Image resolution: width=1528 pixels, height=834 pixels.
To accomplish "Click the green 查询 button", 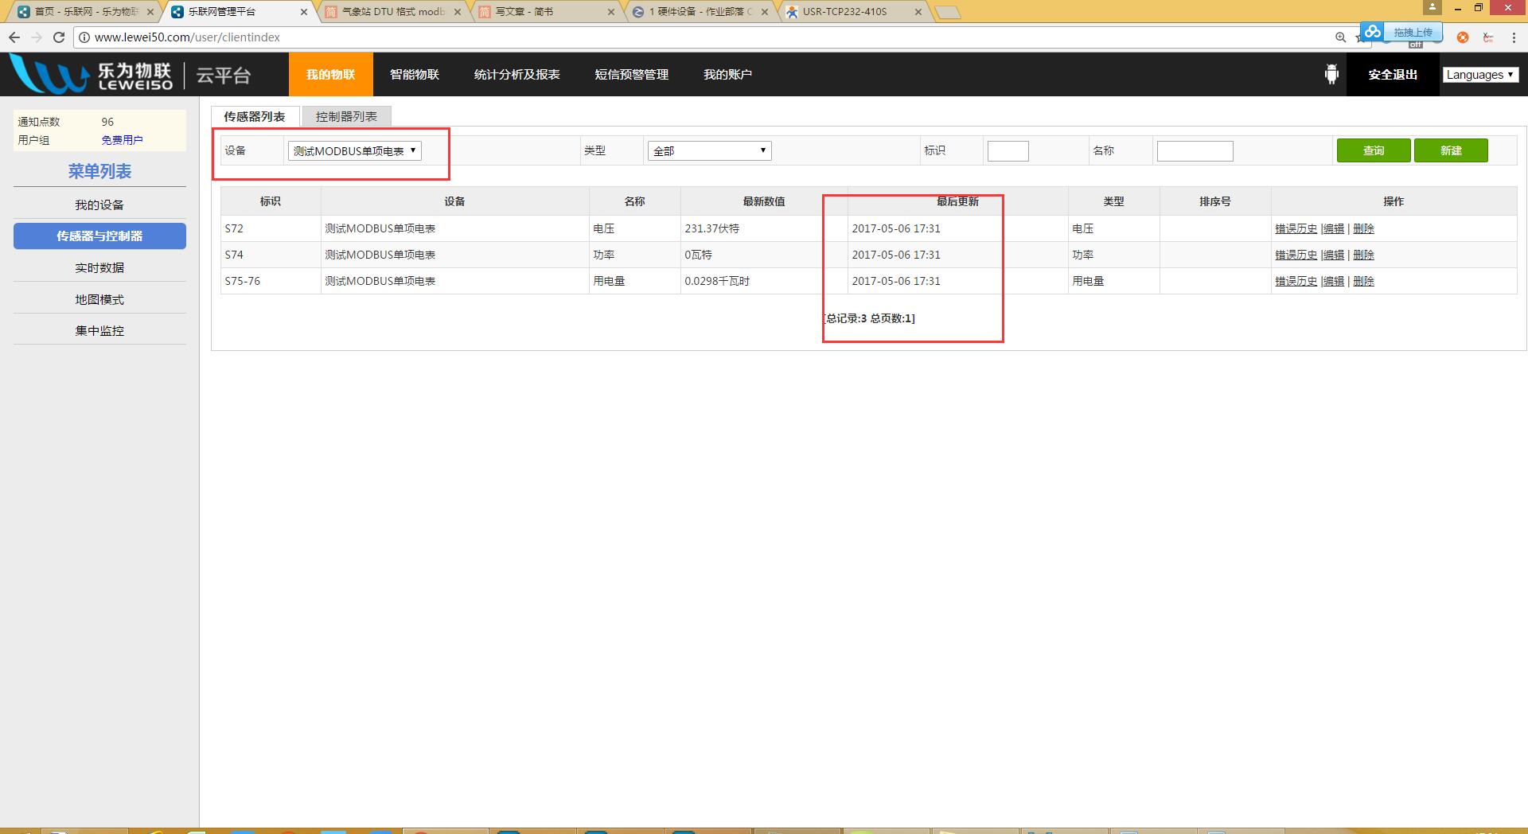I will tap(1374, 150).
